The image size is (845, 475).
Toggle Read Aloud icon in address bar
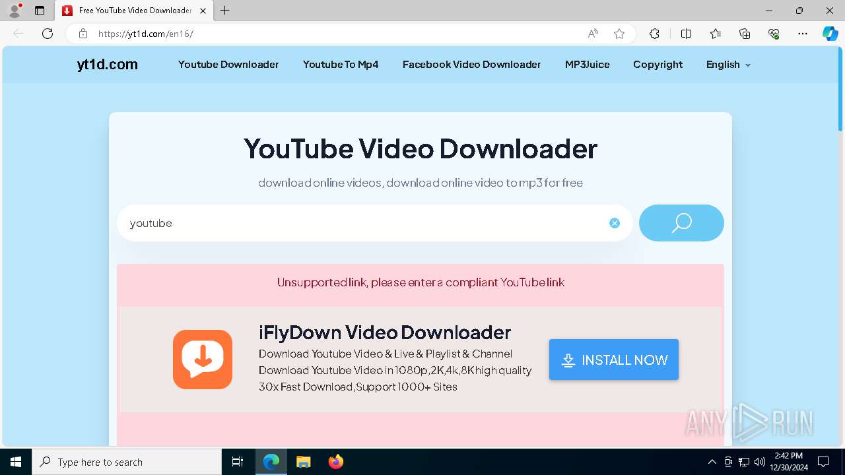pyautogui.click(x=593, y=34)
